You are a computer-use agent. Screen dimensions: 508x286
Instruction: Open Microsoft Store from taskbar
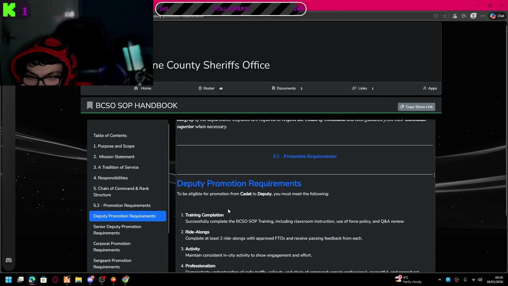coord(44,280)
